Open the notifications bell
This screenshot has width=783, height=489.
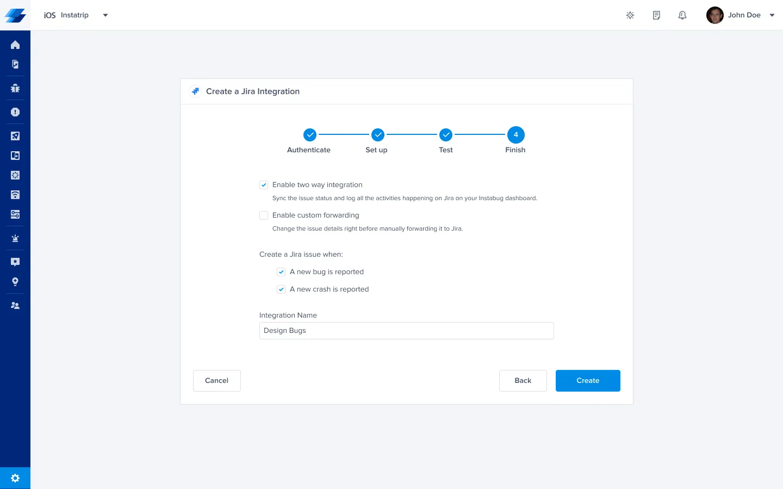[682, 15]
